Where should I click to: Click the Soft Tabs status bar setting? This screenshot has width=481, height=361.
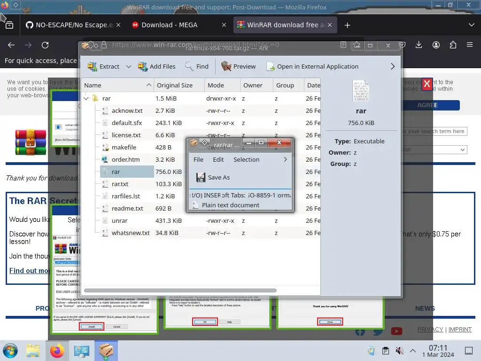[233, 195]
